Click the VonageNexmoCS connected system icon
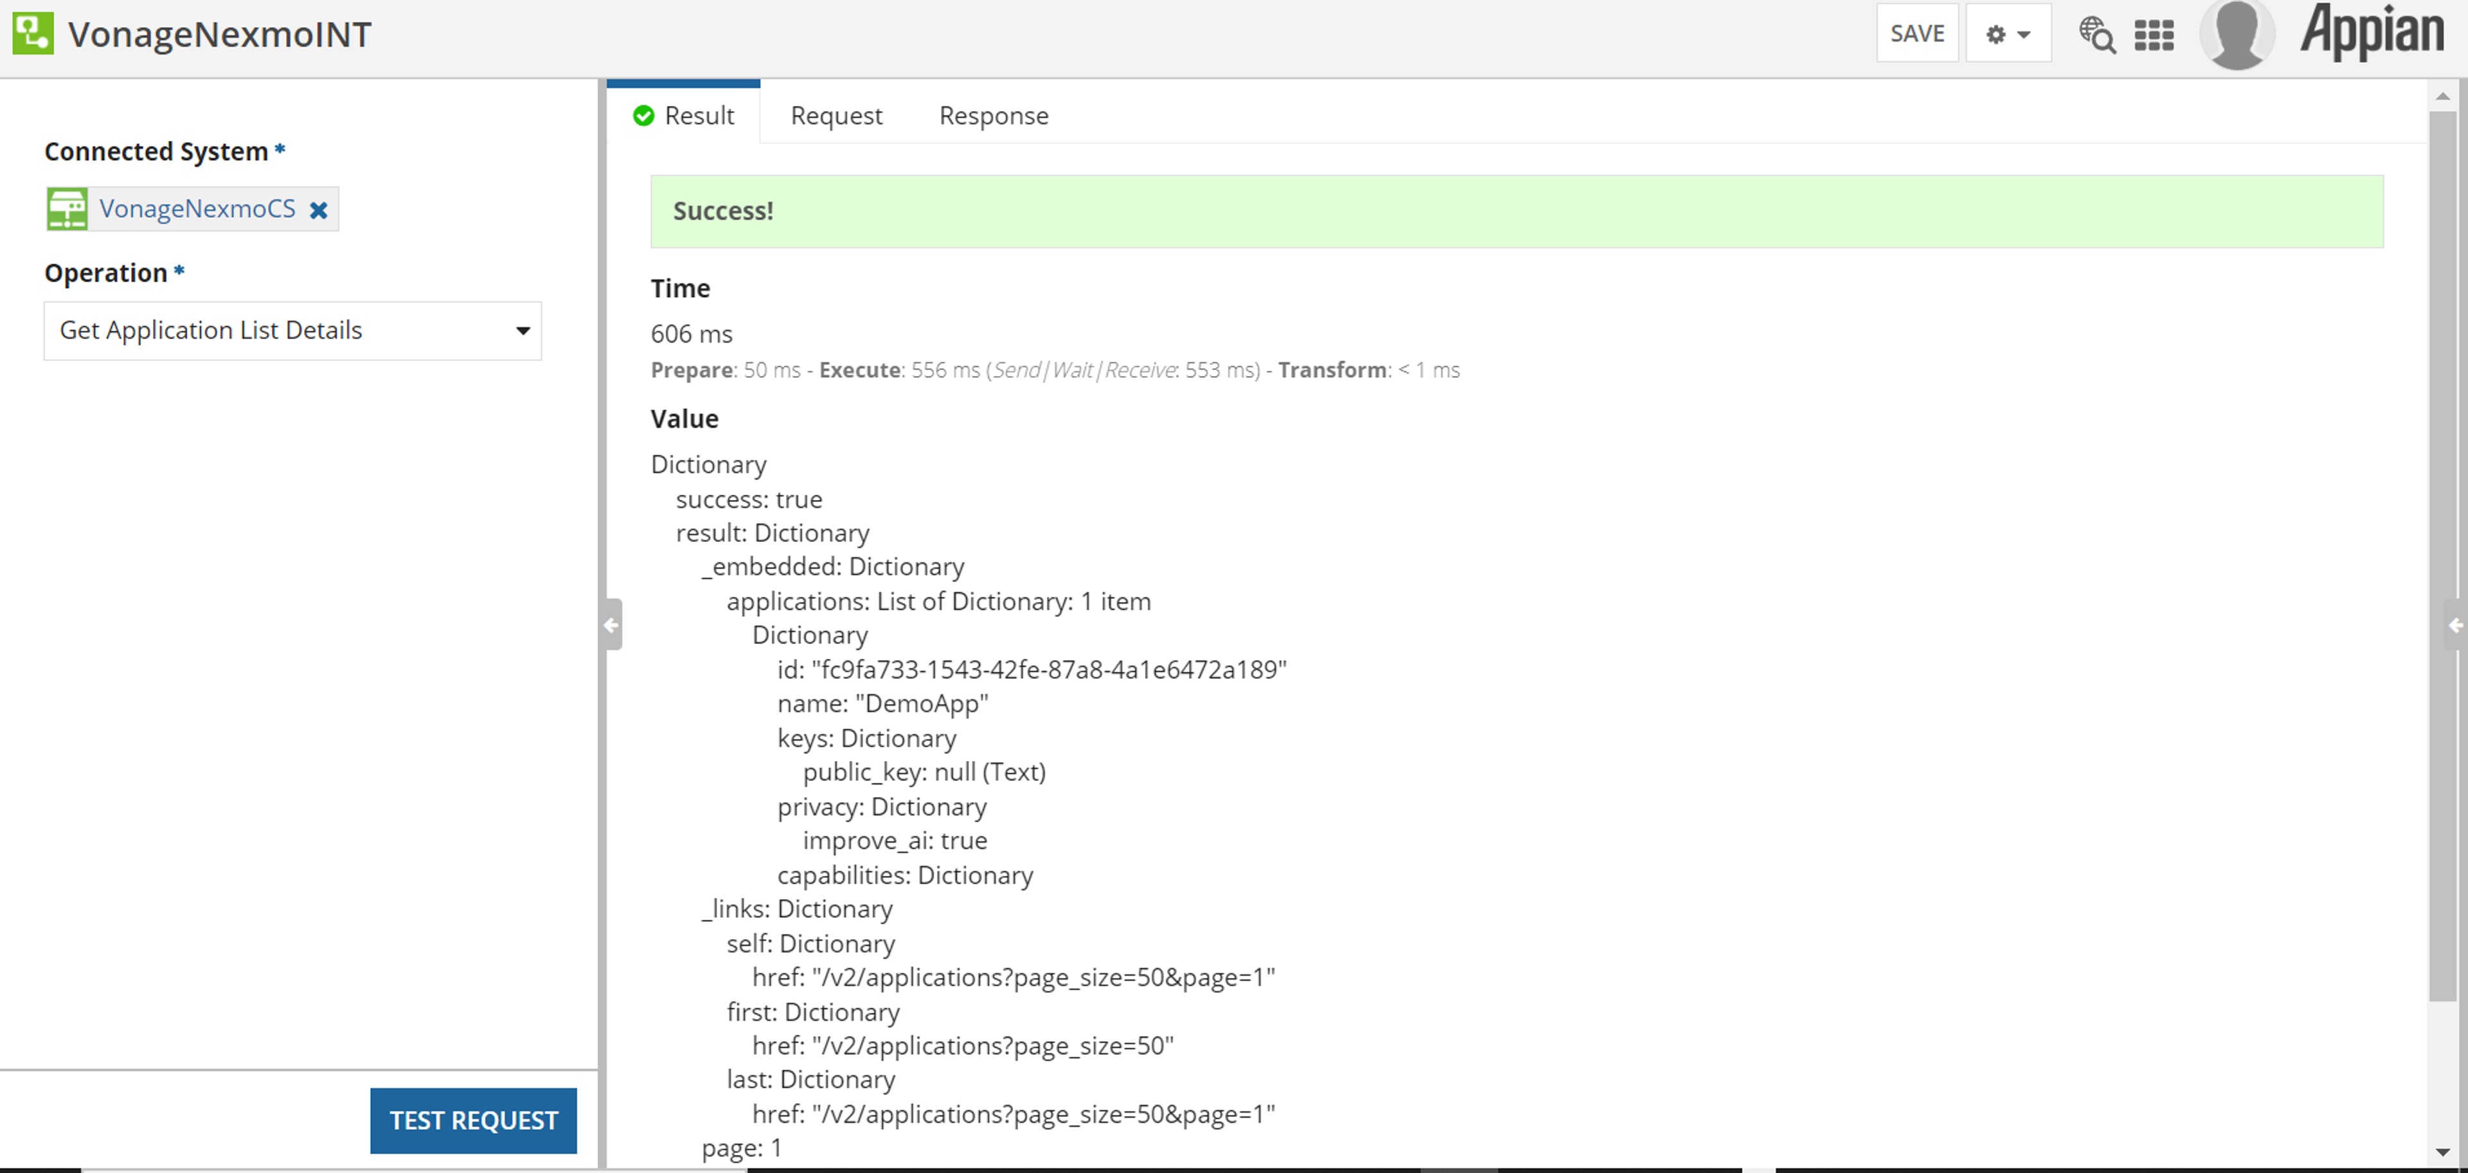The height and width of the screenshot is (1173, 2468). coord(67,209)
